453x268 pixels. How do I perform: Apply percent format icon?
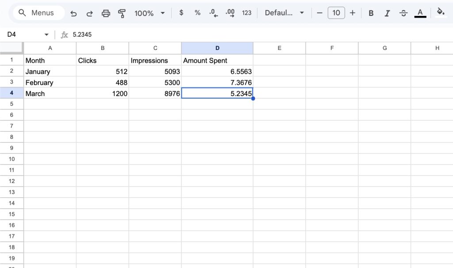coord(197,13)
